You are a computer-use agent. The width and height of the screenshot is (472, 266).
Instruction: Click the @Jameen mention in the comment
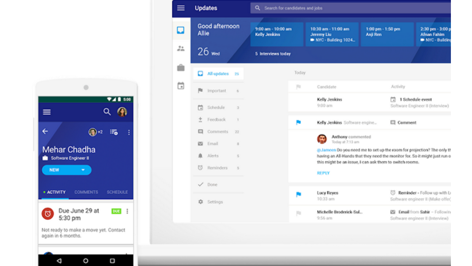click(x=326, y=150)
